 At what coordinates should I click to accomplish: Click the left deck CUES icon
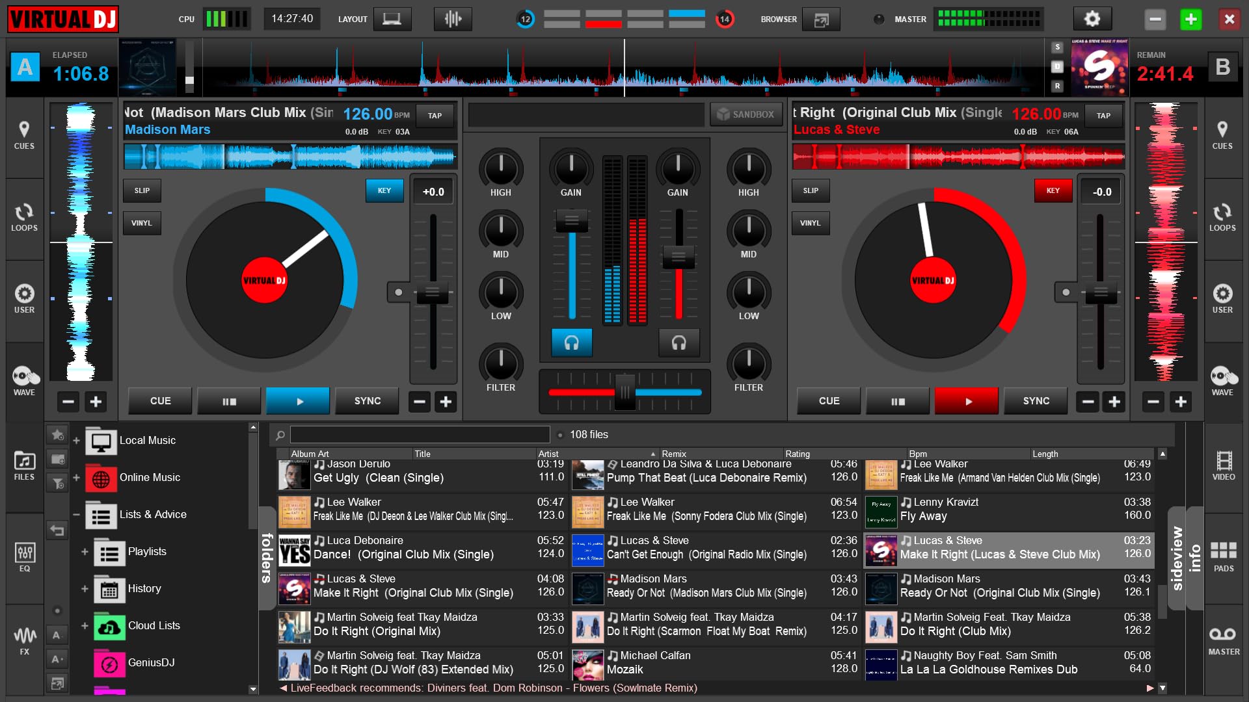(x=24, y=135)
